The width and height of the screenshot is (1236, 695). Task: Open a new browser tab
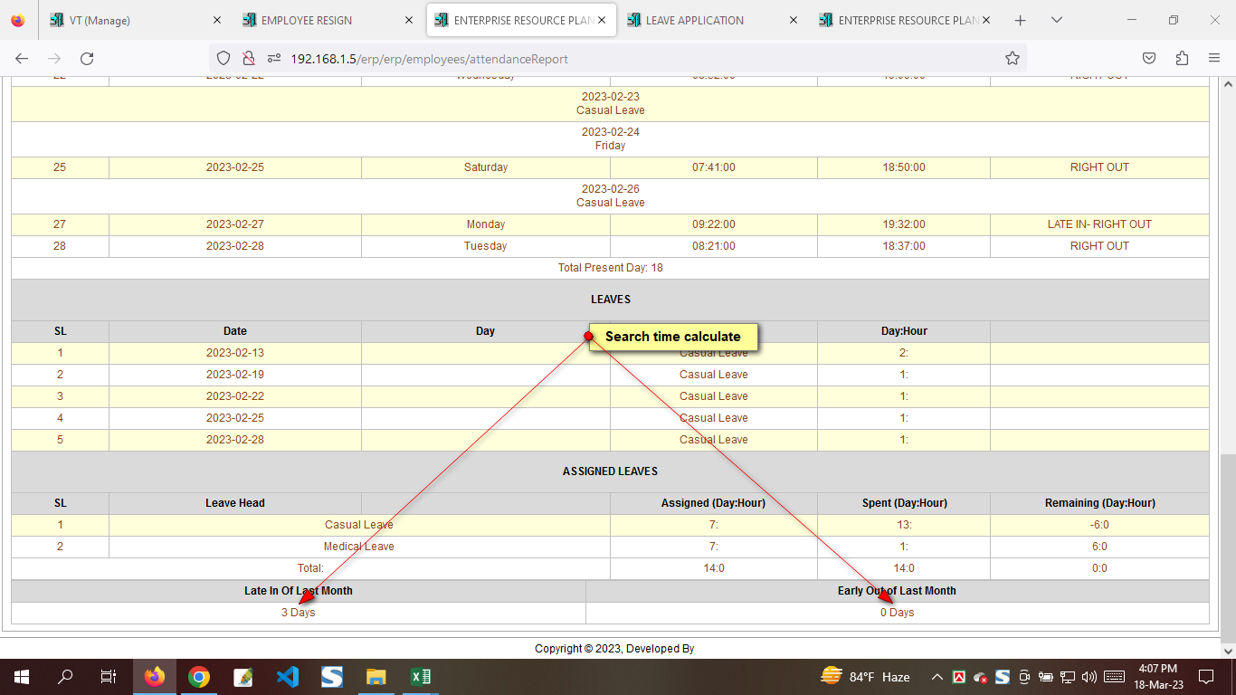tap(1020, 20)
